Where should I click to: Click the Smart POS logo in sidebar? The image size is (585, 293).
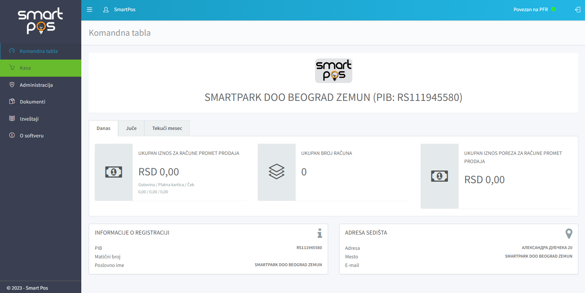[x=41, y=21]
